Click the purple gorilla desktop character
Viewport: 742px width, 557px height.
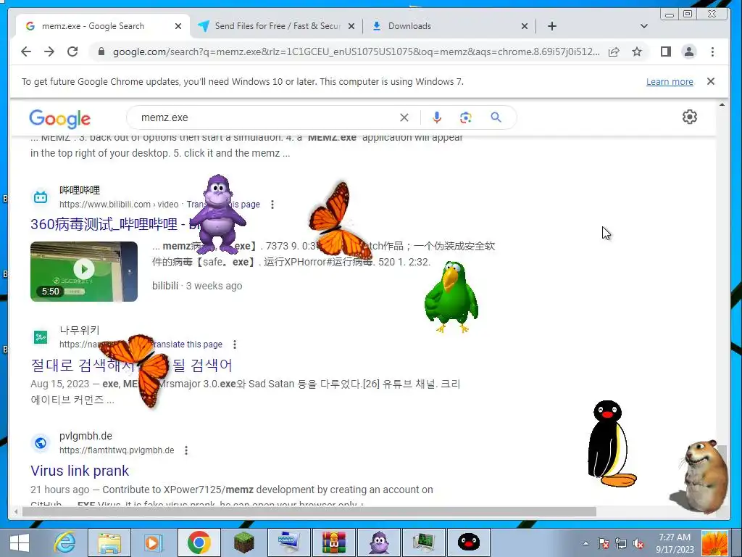click(219, 214)
